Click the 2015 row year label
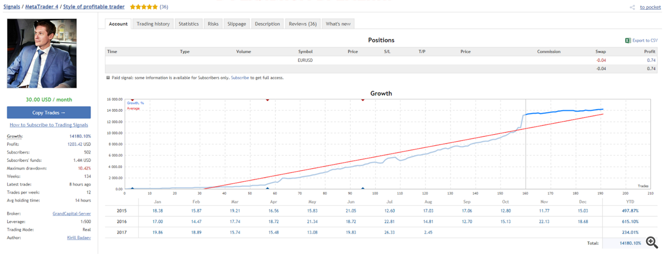Screen dimensions: 664x254 pyautogui.click(x=122, y=211)
